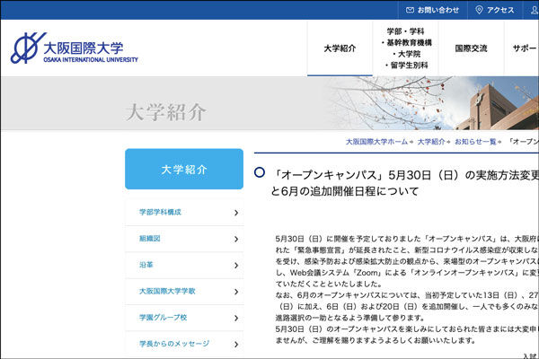Click the 大学紹介 breadcrumb link
Screen dimensions: 539x359
pyautogui.click(x=431, y=142)
